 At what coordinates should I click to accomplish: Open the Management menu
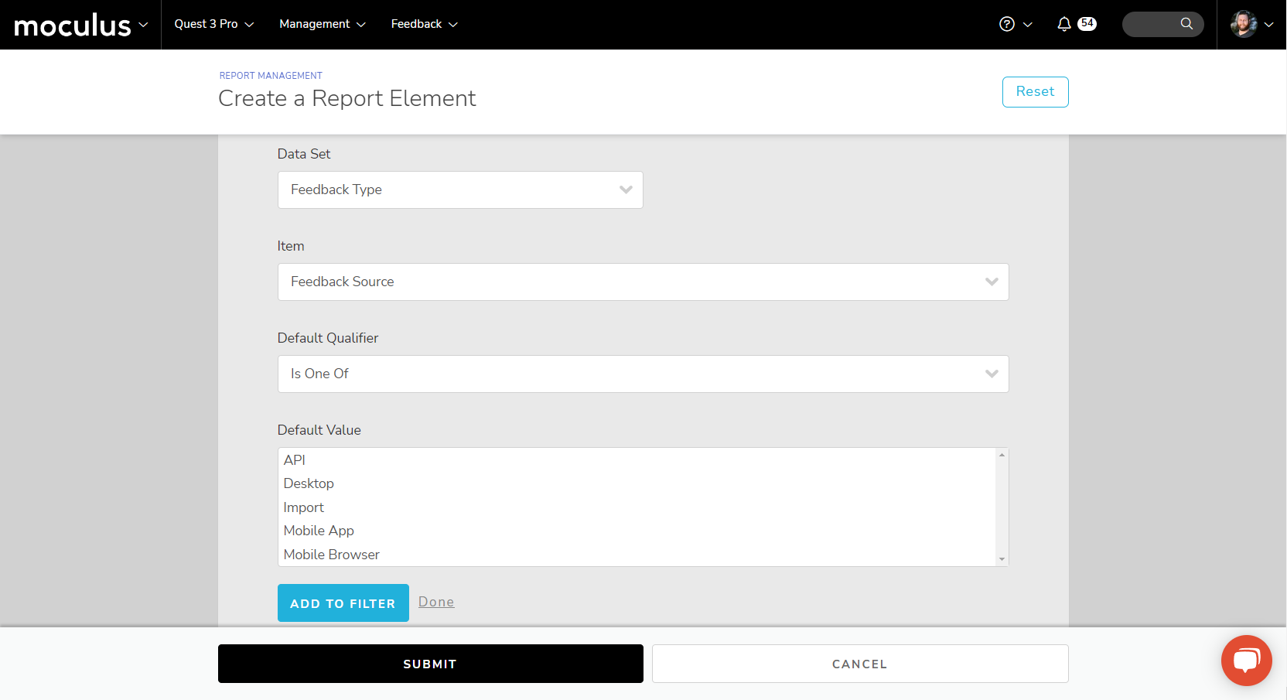pos(322,24)
